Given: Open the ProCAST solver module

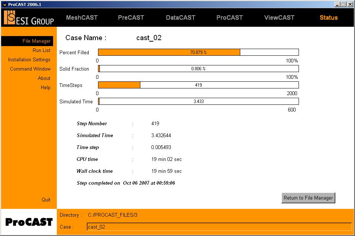Looking at the screenshot, I should [x=229, y=17].
